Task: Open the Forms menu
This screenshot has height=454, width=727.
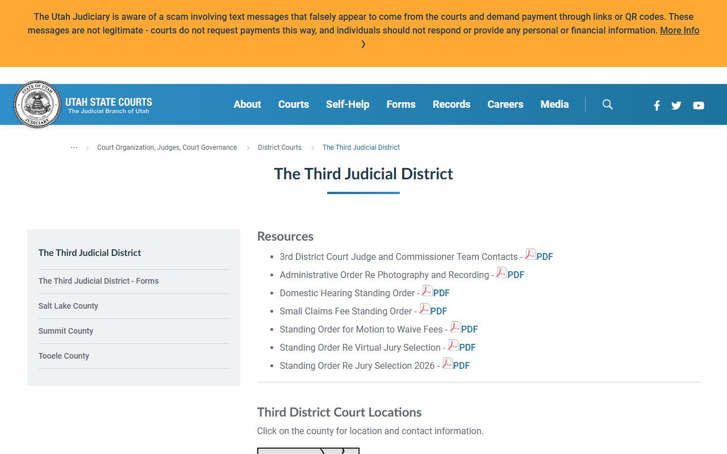Action: click(401, 104)
